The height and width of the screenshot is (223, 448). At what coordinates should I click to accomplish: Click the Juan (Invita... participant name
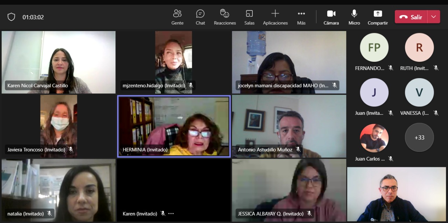(x=369, y=113)
